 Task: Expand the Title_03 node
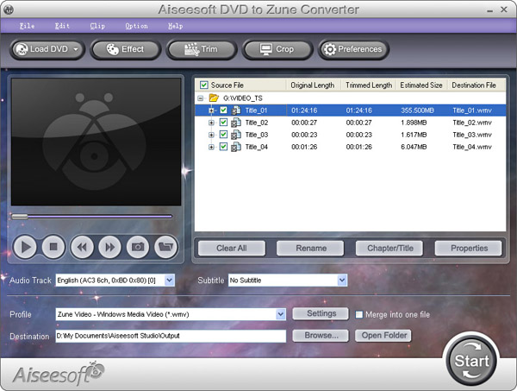tap(211, 135)
